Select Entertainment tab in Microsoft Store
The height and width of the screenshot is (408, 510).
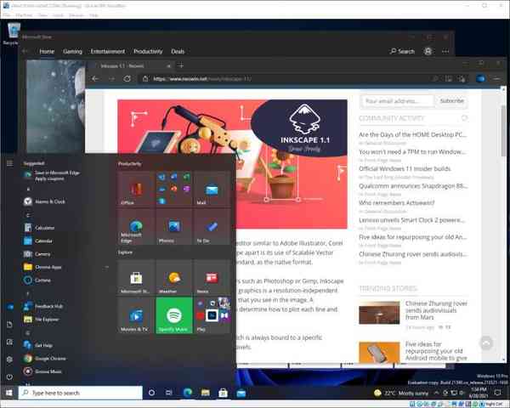108,51
